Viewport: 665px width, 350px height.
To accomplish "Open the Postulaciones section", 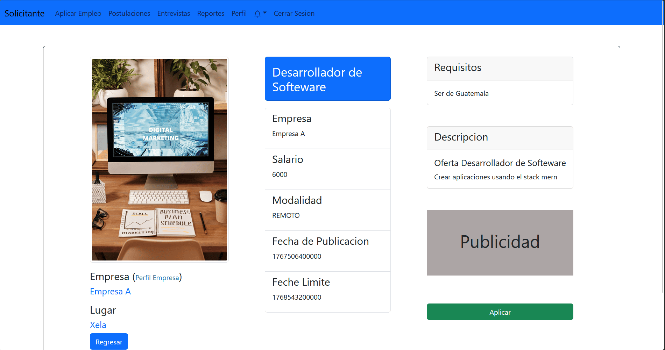I will click(x=129, y=13).
